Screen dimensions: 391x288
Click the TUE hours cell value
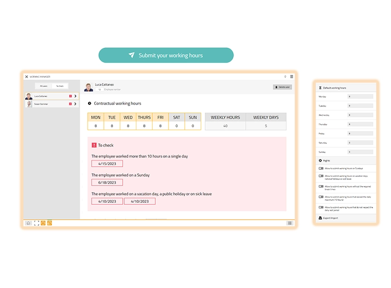pyautogui.click(x=112, y=126)
